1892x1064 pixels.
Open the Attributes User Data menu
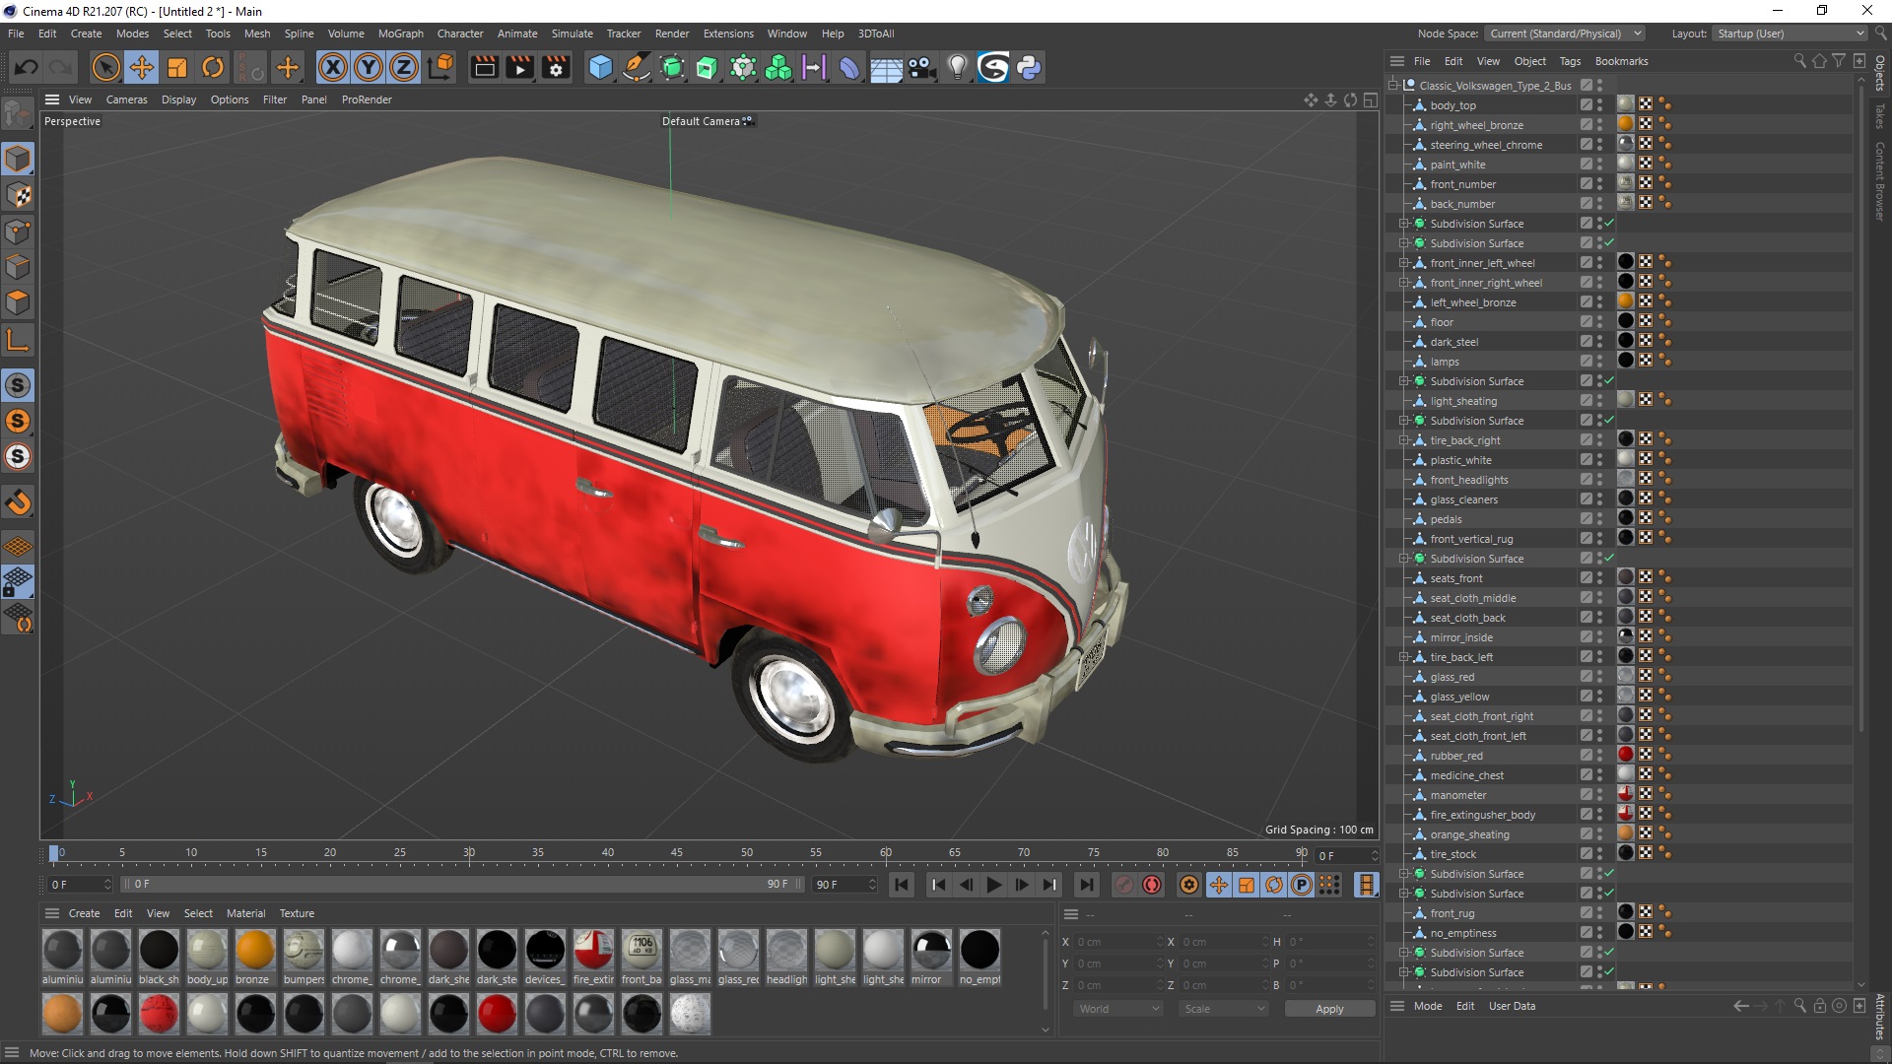coord(1512,1006)
